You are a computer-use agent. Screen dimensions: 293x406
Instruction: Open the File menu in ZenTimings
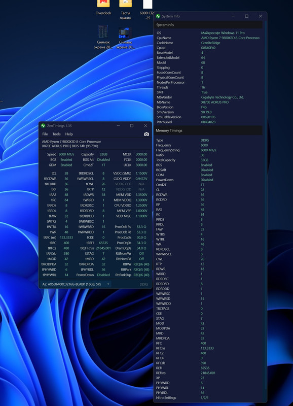click(45, 134)
